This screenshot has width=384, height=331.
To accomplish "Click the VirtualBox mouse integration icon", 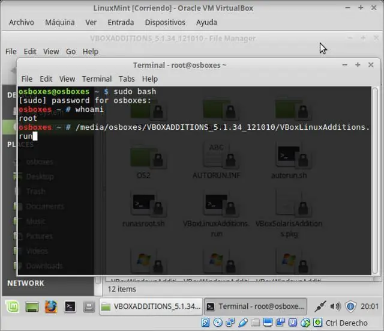I will [x=305, y=323].
